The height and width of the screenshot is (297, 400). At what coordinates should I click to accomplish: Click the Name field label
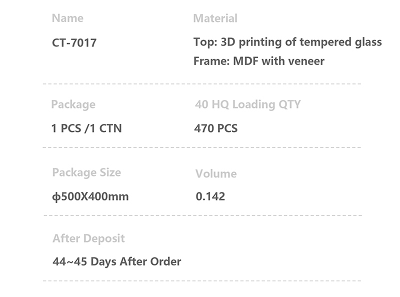click(x=67, y=18)
